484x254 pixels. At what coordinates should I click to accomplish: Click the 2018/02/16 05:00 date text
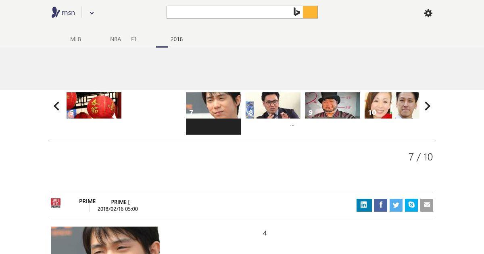118,209
